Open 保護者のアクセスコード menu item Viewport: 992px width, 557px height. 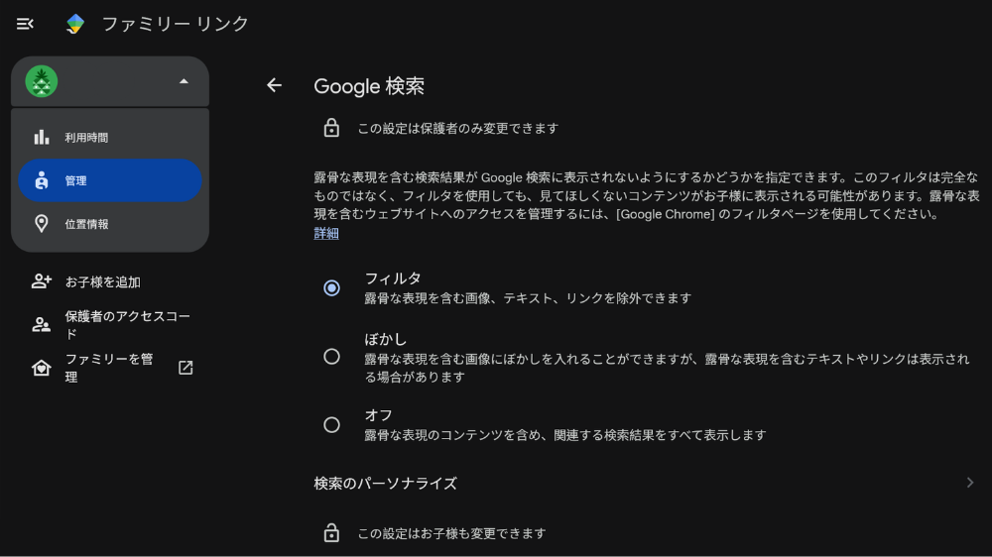tap(110, 325)
